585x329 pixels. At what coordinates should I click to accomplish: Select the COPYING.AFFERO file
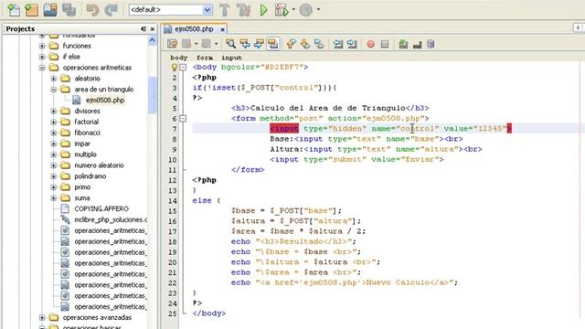(x=101, y=209)
